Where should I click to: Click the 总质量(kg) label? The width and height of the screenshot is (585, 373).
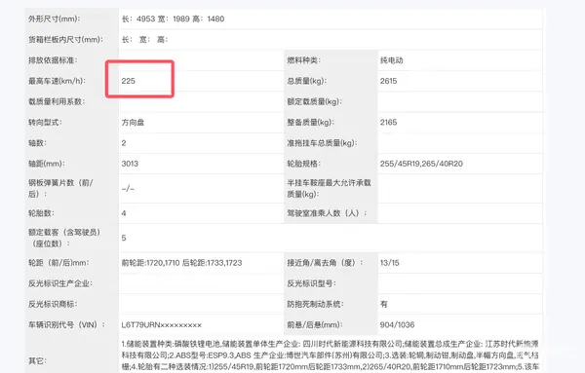307,81
